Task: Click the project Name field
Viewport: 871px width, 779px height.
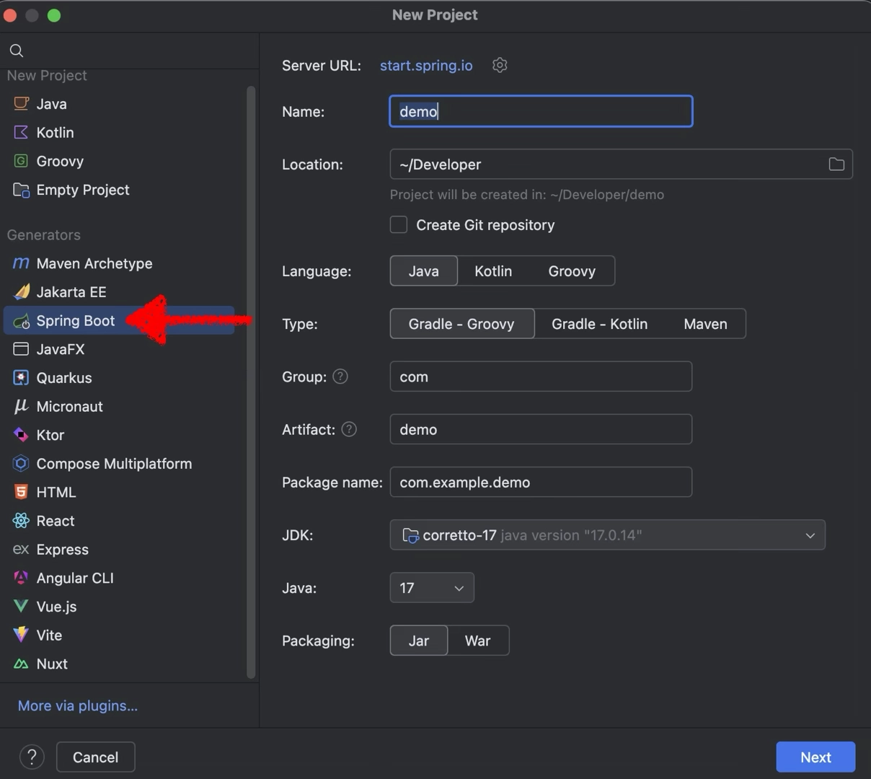Action: point(541,111)
